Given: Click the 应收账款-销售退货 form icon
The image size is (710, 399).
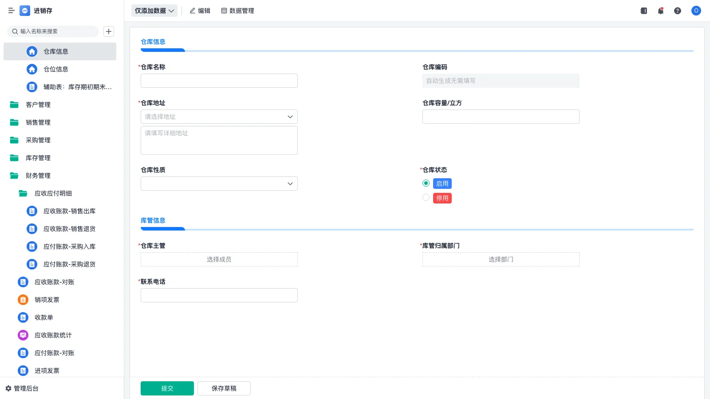Looking at the screenshot, I should (32, 229).
